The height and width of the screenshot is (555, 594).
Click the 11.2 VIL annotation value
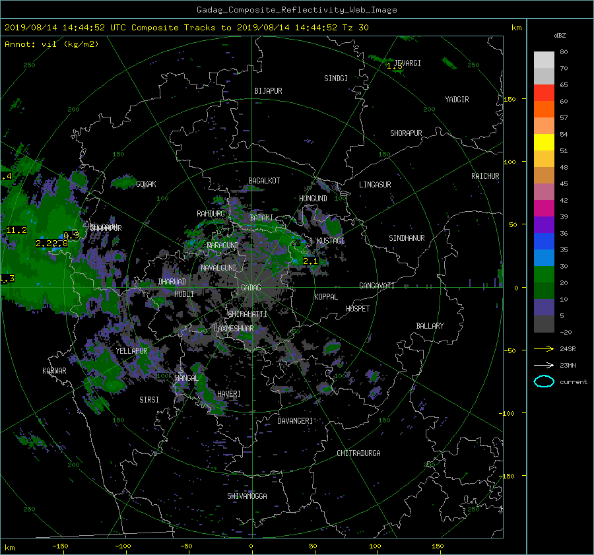[x=16, y=230]
